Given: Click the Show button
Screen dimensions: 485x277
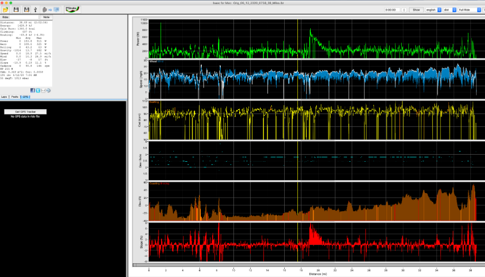Looking at the screenshot, I should click(x=416, y=9).
